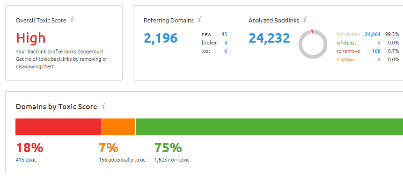403x177 pixels.
Task: Click the '1,623 non-toxic' label
Action: pyautogui.click(x=172, y=160)
